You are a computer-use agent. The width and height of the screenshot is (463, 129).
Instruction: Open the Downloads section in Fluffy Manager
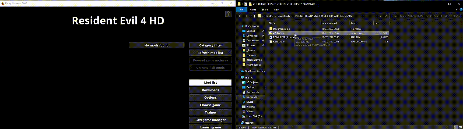tap(210, 90)
